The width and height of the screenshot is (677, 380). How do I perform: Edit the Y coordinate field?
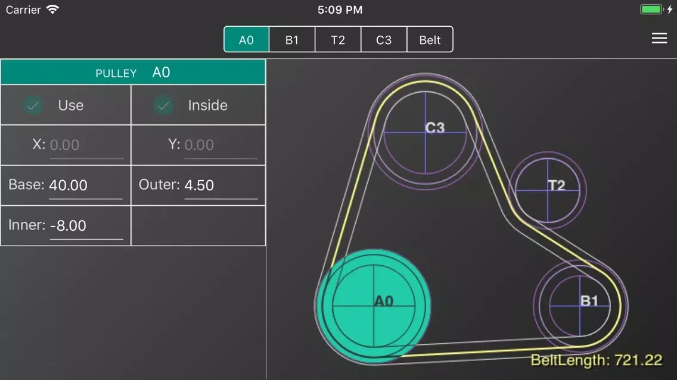(221, 145)
